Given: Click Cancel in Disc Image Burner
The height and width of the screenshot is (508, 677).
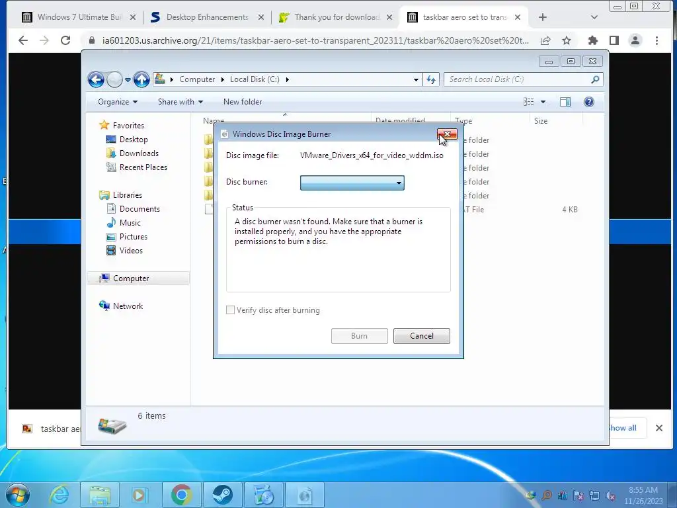Looking at the screenshot, I should [x=421, y=336].
